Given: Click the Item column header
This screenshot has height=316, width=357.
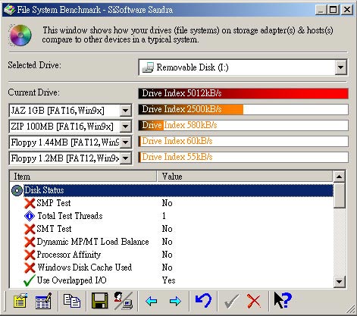Looking at the screenshot, I should click(x=83, y=177).
